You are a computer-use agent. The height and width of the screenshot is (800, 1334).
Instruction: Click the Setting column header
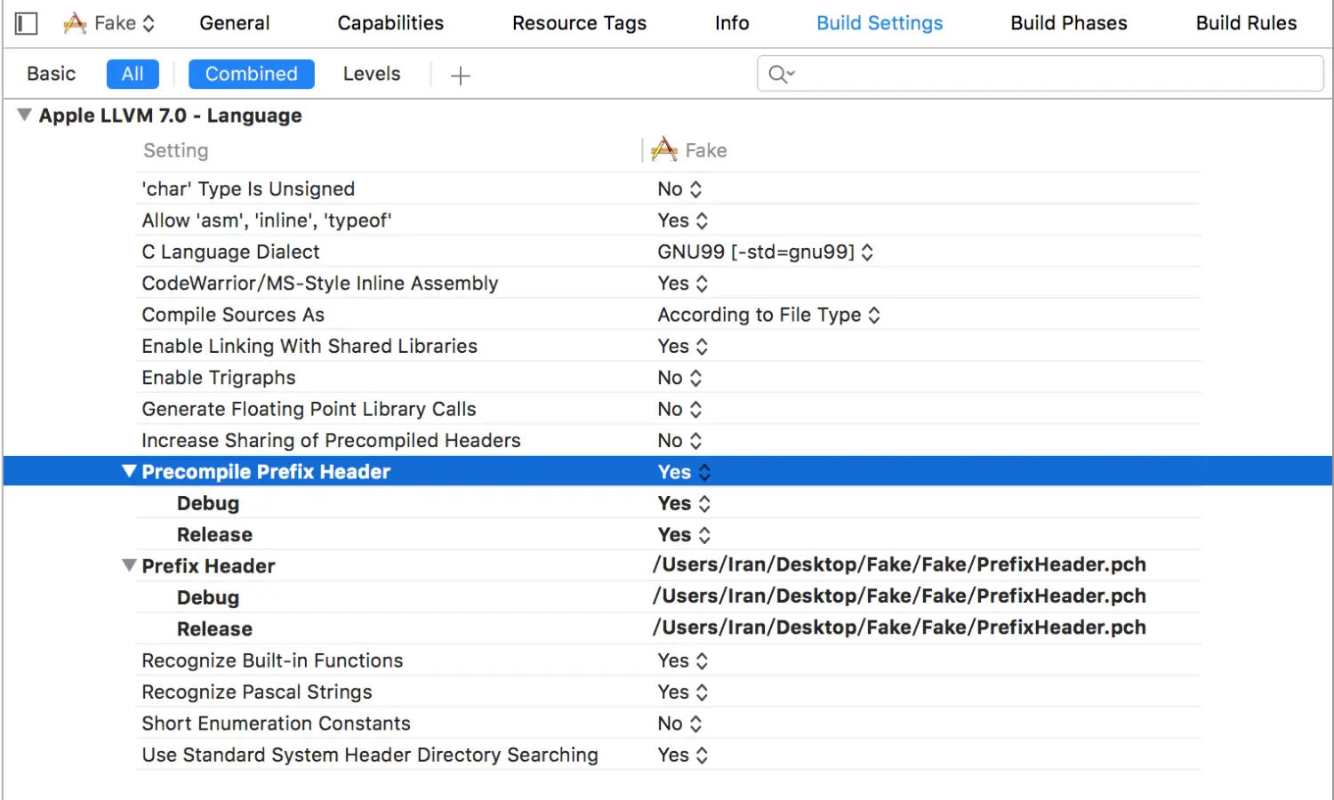click(x=176, y=150)
